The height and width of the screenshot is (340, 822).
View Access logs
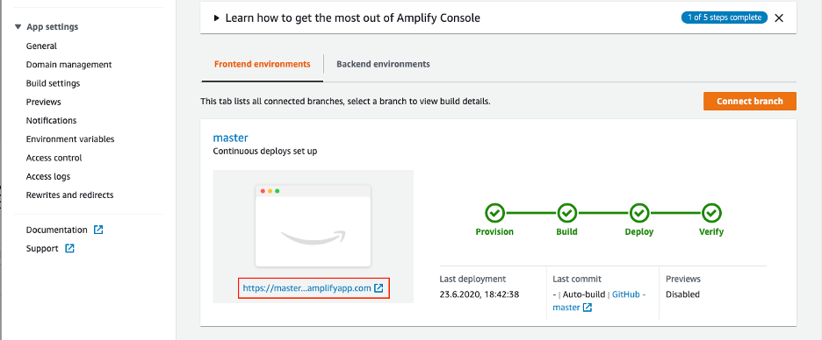48,176
